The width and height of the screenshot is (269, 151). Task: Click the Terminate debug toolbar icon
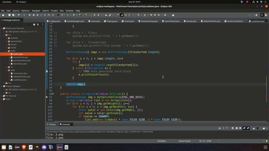[x=37, y=15]
